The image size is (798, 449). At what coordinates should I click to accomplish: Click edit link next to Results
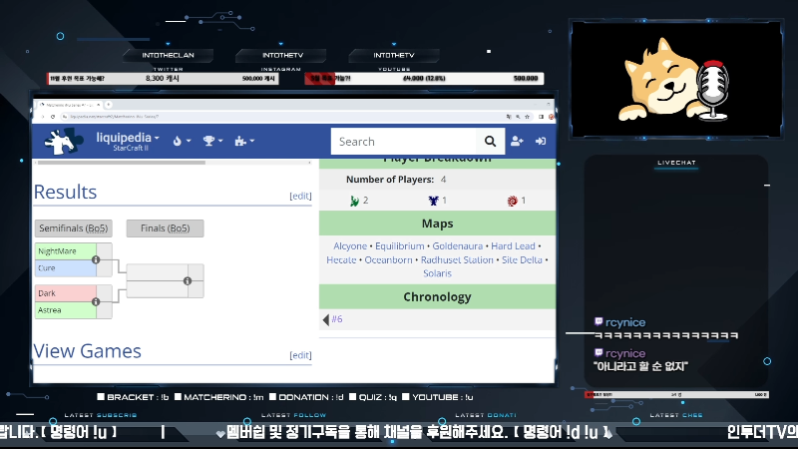[300, 196]
